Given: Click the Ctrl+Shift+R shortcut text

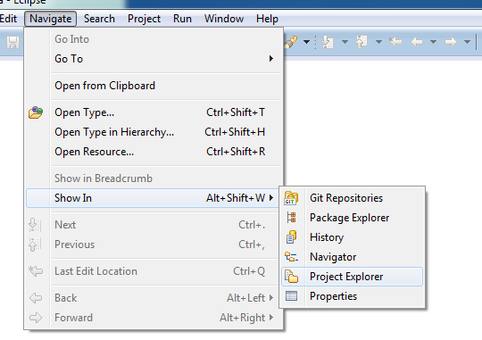Looking at the screenshot, I should pos(236,152).
